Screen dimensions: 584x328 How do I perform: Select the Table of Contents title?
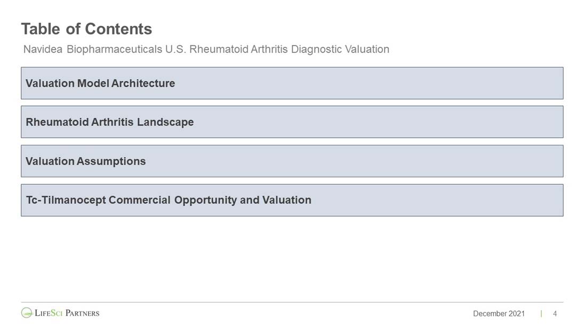tap(86, 29)
